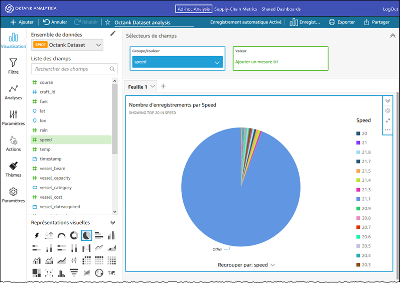This screenshot has width=400, height=283.
Task: Select the pivot table visual type
Action: 86,260
